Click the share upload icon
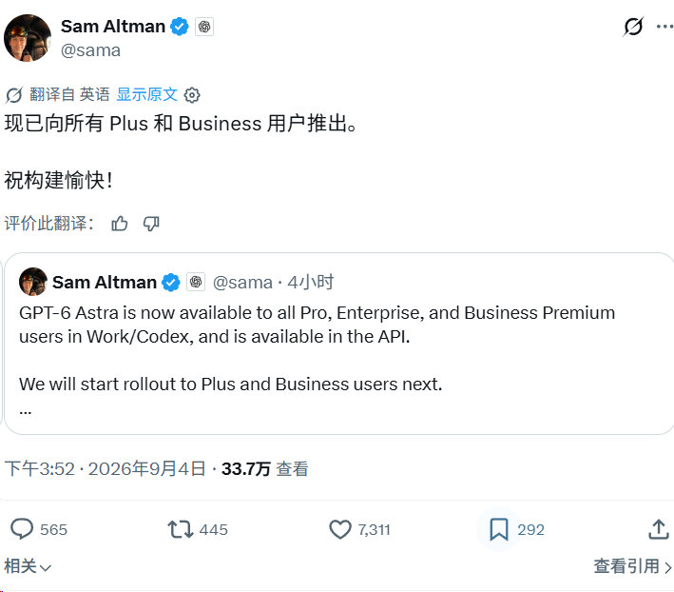This screenshot has height=592, width=674. (x=659, y=529)
